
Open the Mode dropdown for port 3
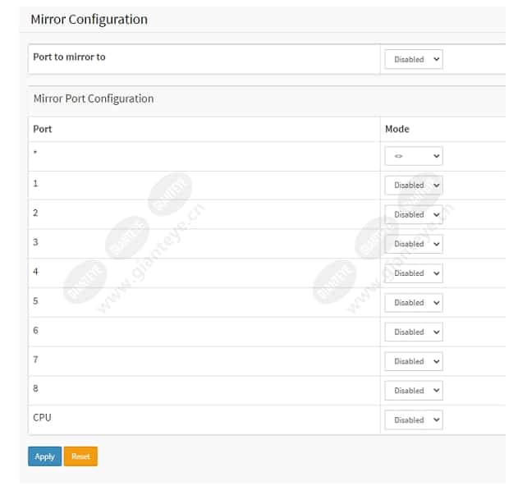tap(414, 244)
